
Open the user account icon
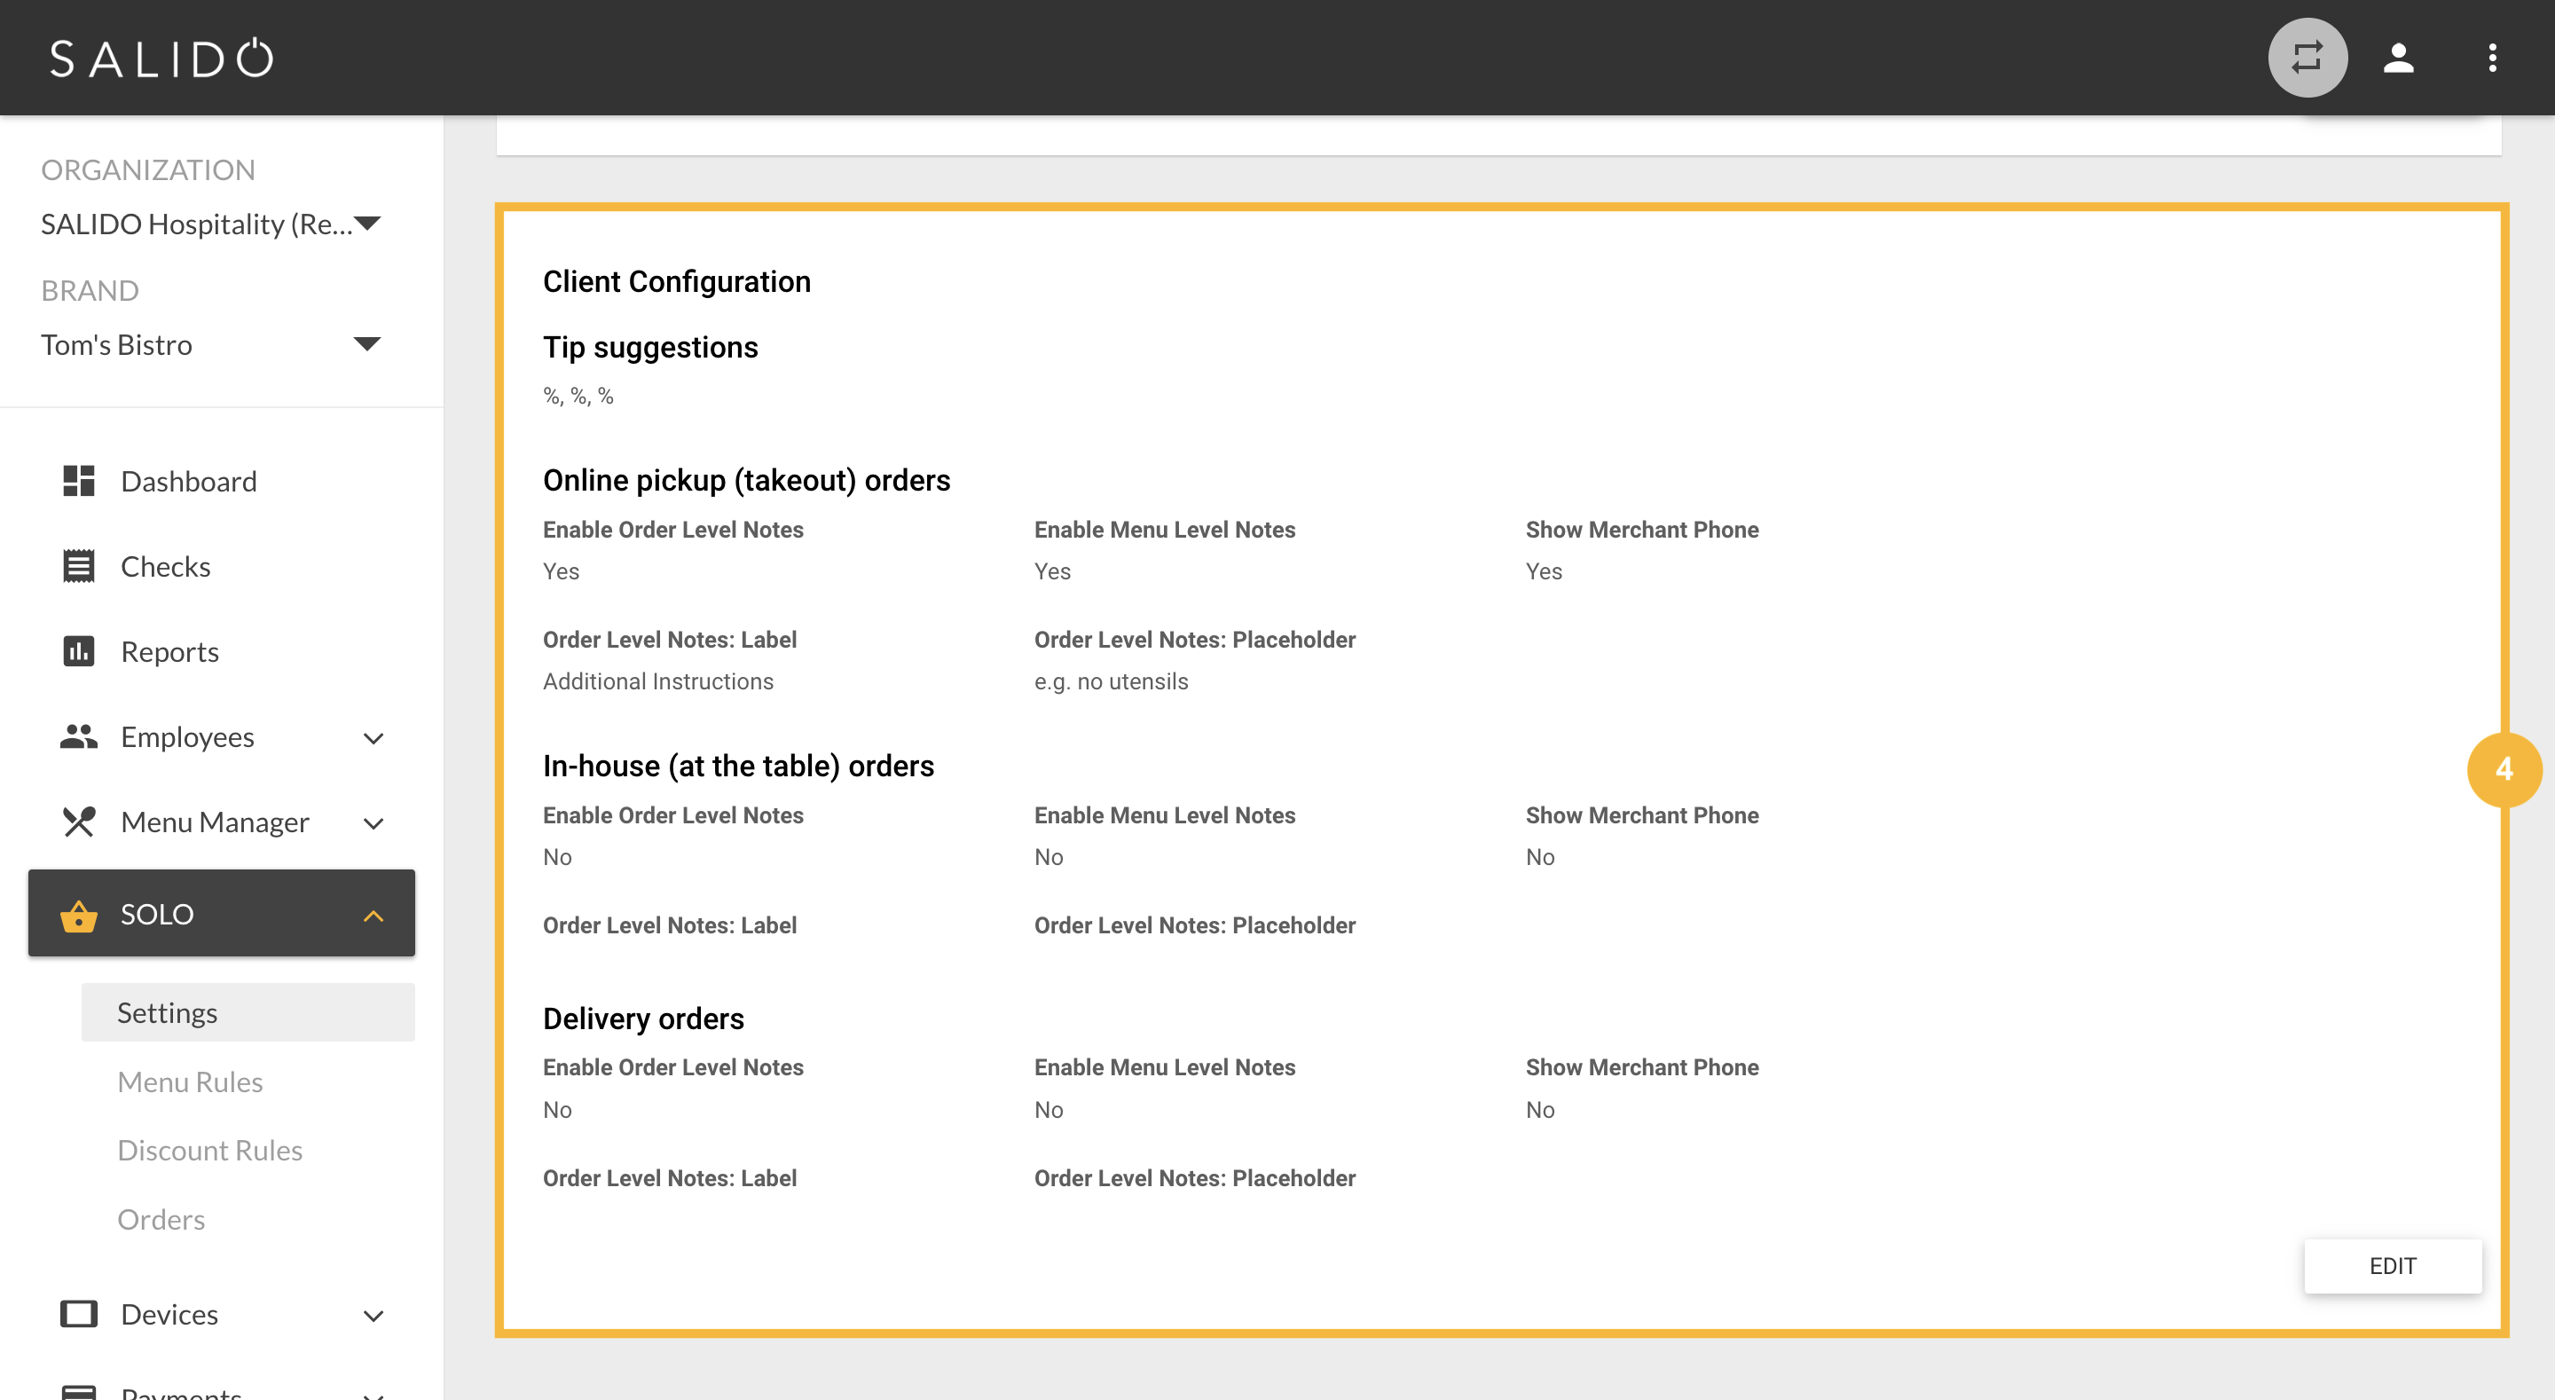(x=2398, y=58)
